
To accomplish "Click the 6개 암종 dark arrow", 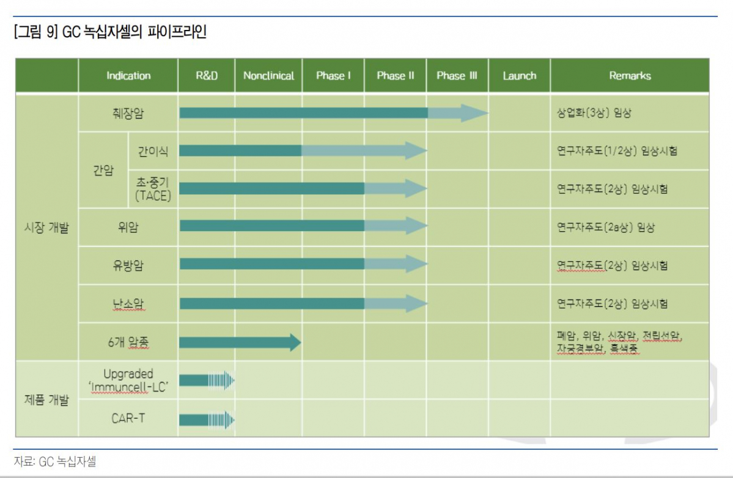I will coord(240,342).
